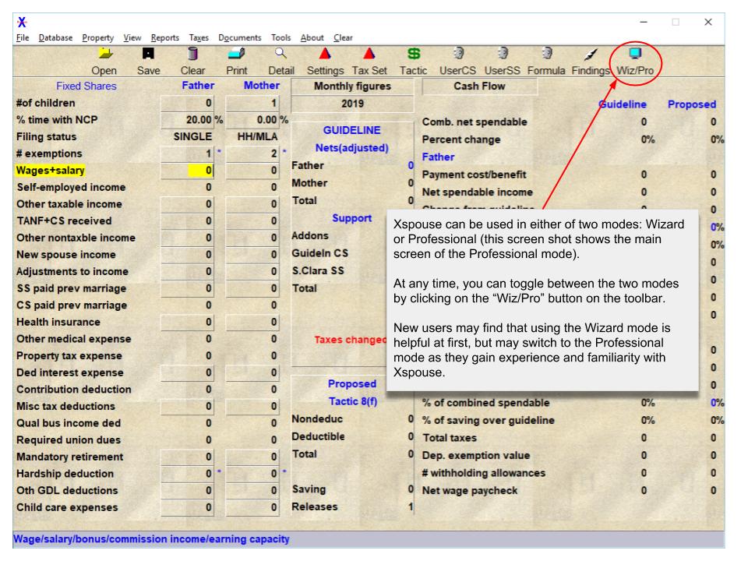Click the Cash Flow button
The image size is (748, 561).
coord(479,86)
